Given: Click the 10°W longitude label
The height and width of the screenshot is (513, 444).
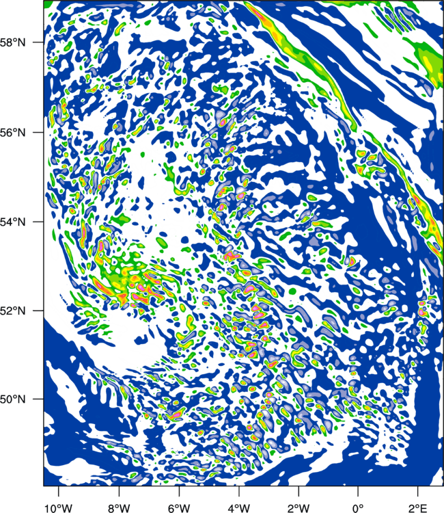Looking at the screenshot, I should [59, 508].
